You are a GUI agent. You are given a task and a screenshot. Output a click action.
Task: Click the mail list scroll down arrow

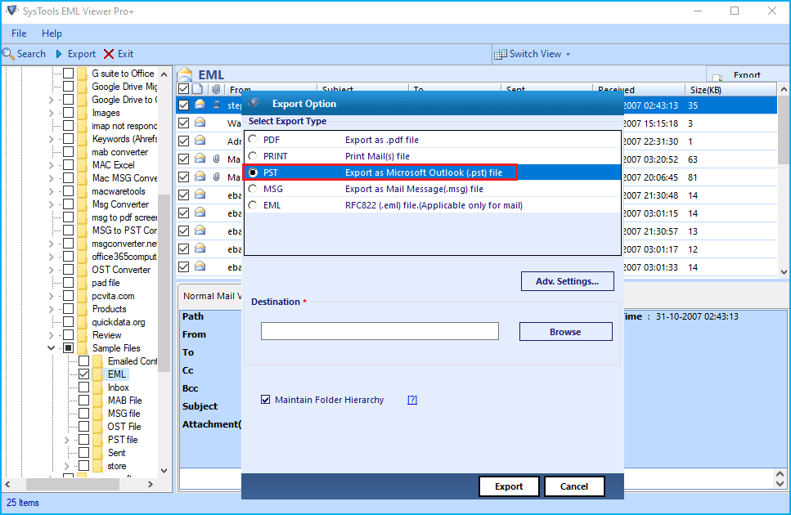pos(783,271)
